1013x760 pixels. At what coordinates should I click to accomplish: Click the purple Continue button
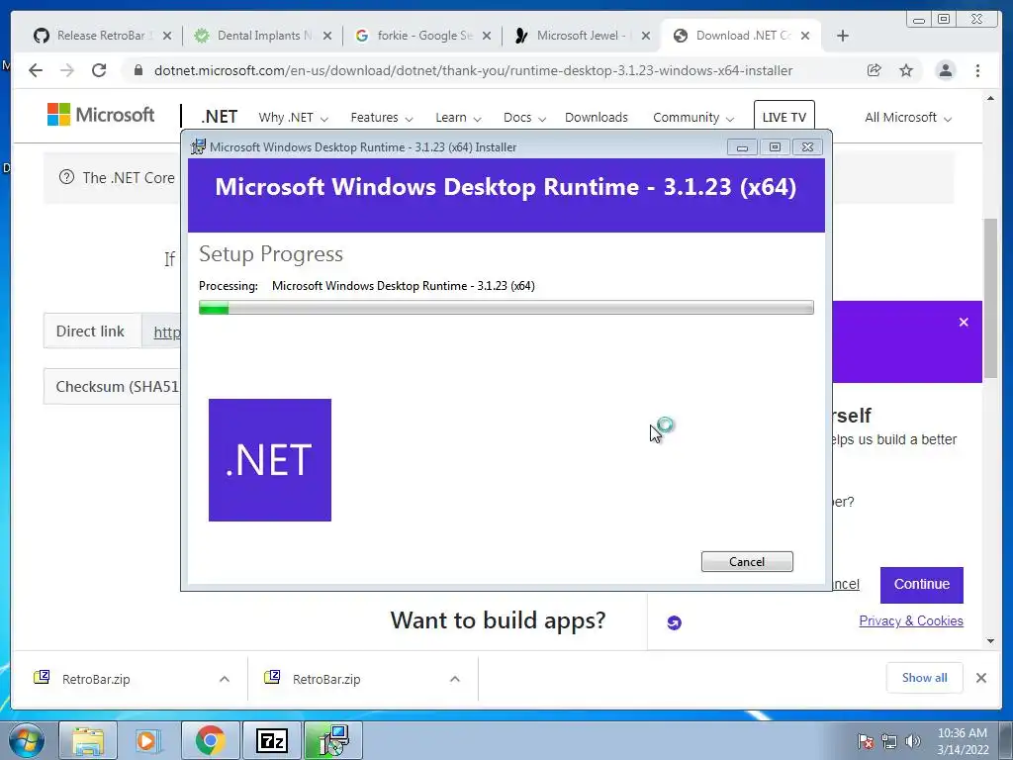pos(921,585)
